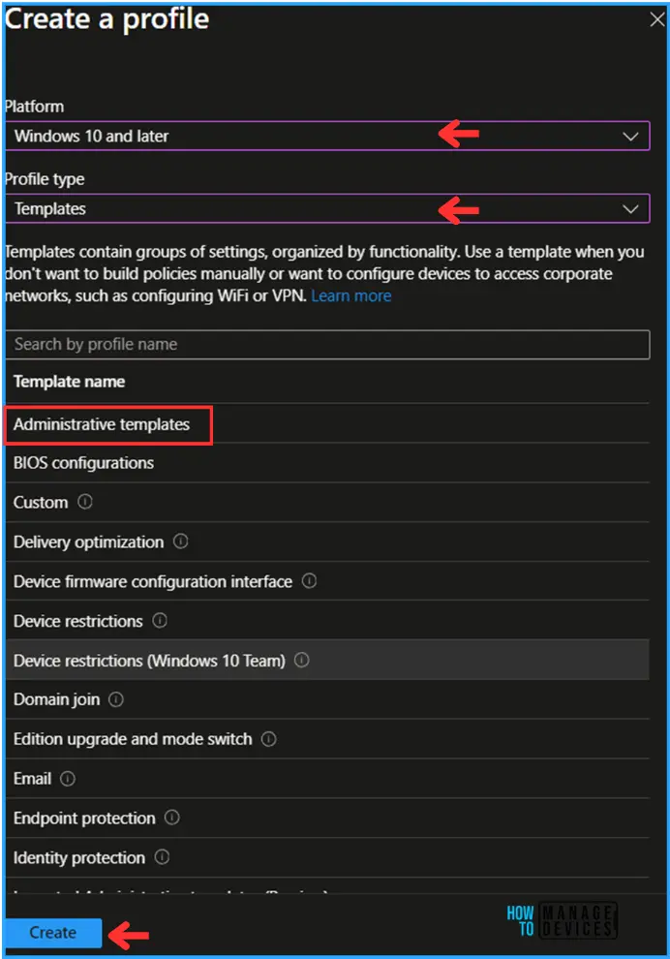The image size is (670, 959).
Task: Open the Platform dropdown
Action: (326, 137)
